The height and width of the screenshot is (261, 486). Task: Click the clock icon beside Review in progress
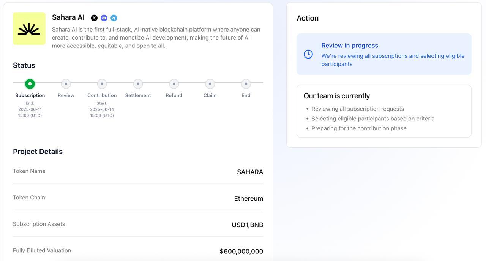[x=308, y=54]
